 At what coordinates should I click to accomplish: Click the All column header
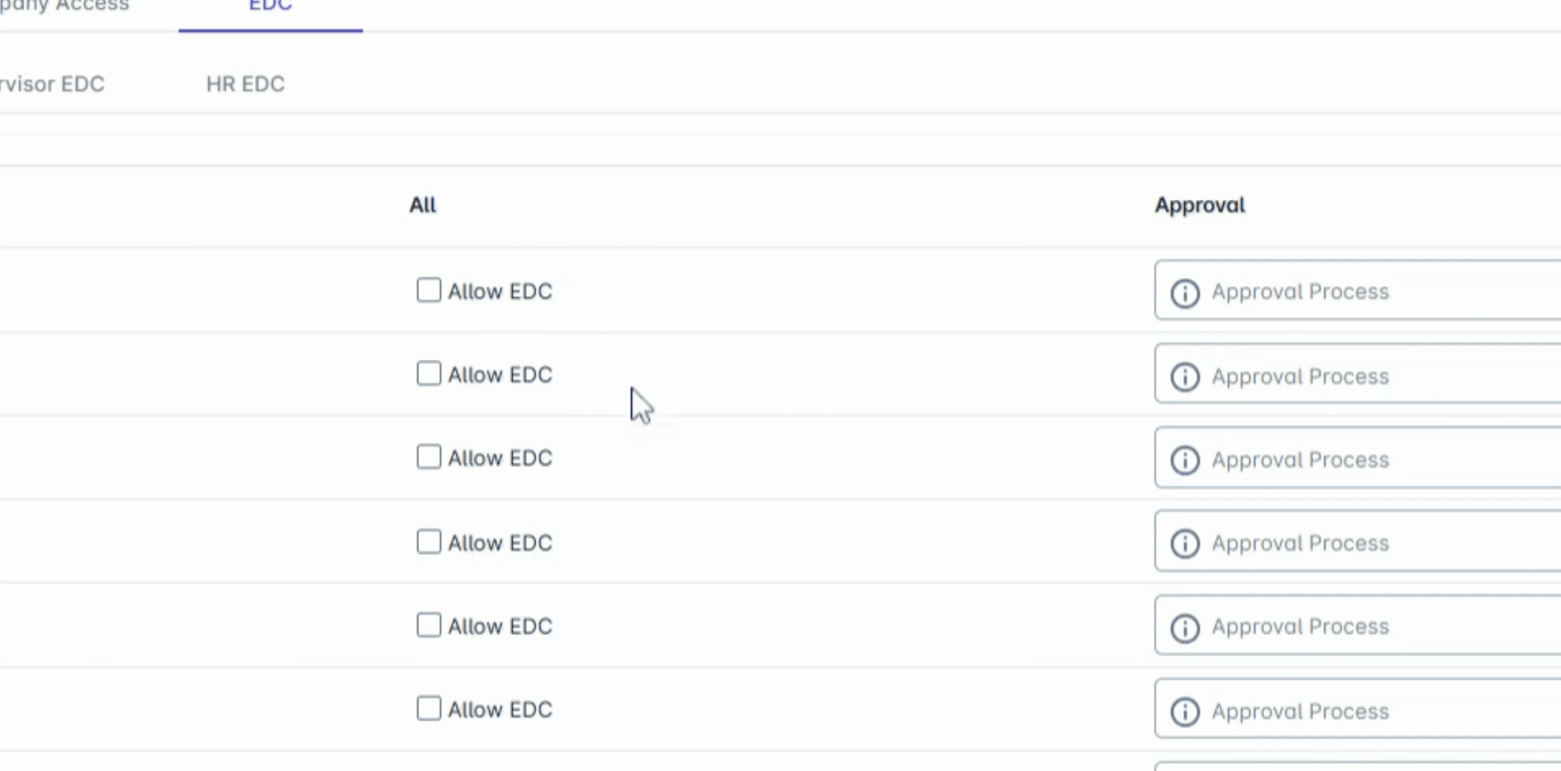coord(422,206)
